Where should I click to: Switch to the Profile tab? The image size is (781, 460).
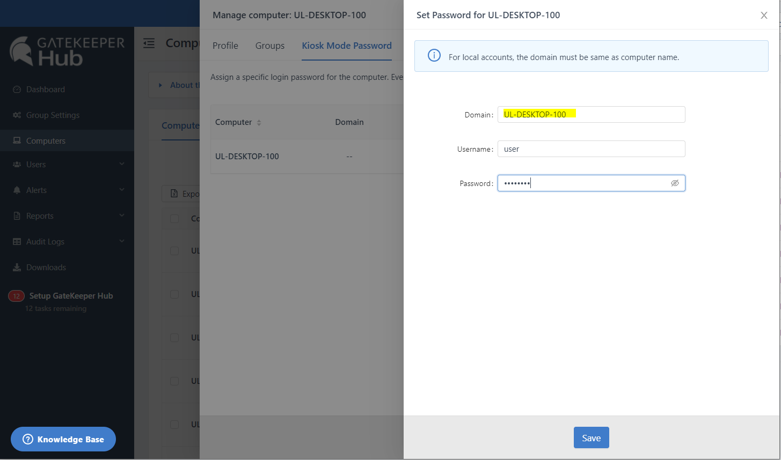coord(225,46)
